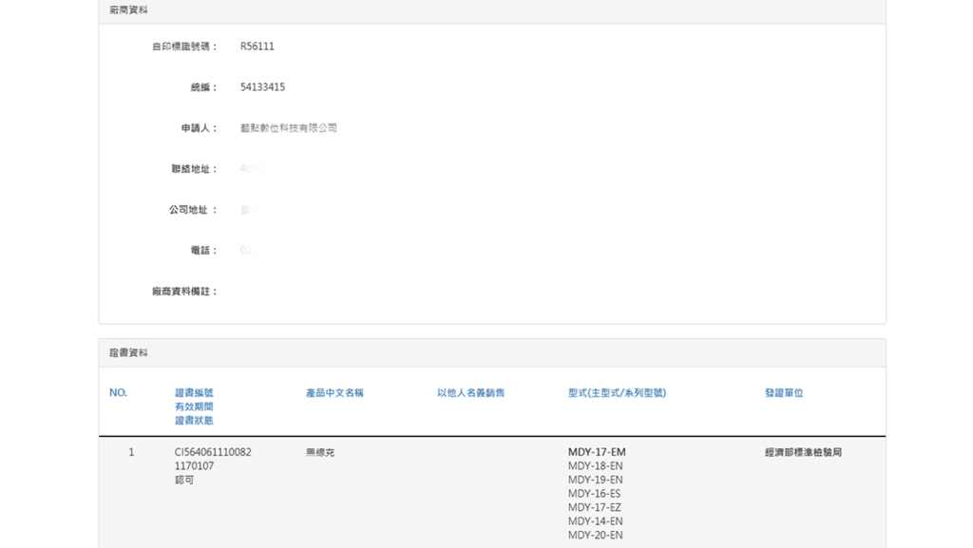This screenshot has width=973, height=548.
Task: Click the product name 無線充
Action: tap(320, 453)
